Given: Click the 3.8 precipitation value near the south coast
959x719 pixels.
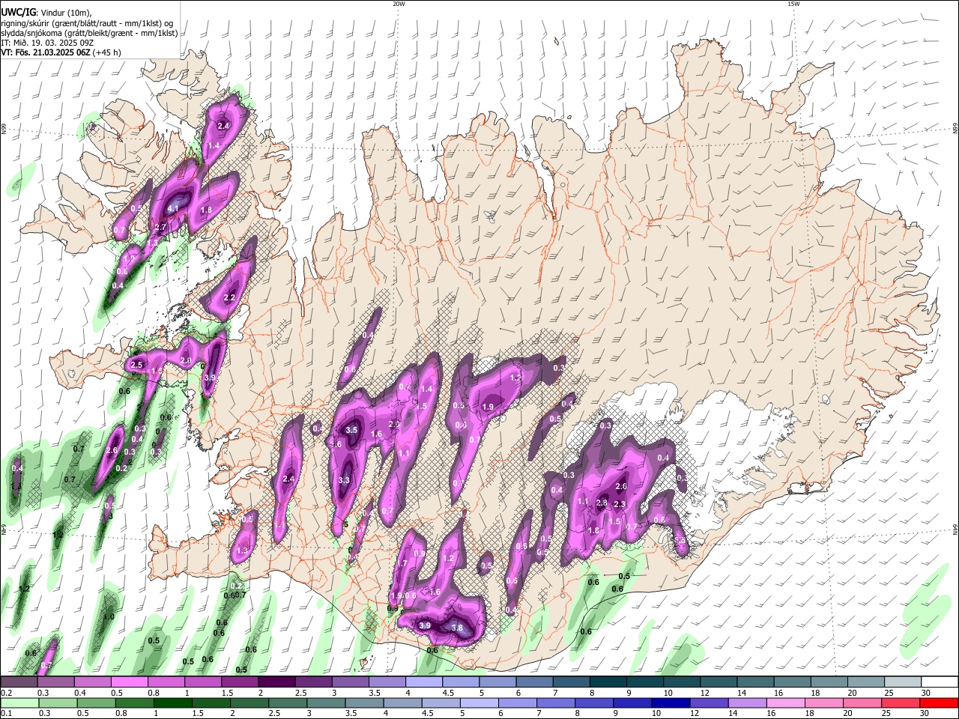Looking at the screenshot, I should [457, 628].
